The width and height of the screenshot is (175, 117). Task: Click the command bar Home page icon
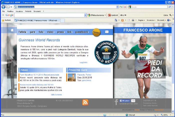[116, 20]
